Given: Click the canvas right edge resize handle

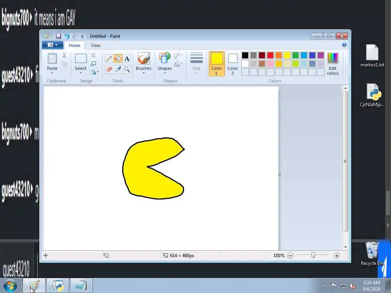Looking at the screenshot, I should (279, 174).
